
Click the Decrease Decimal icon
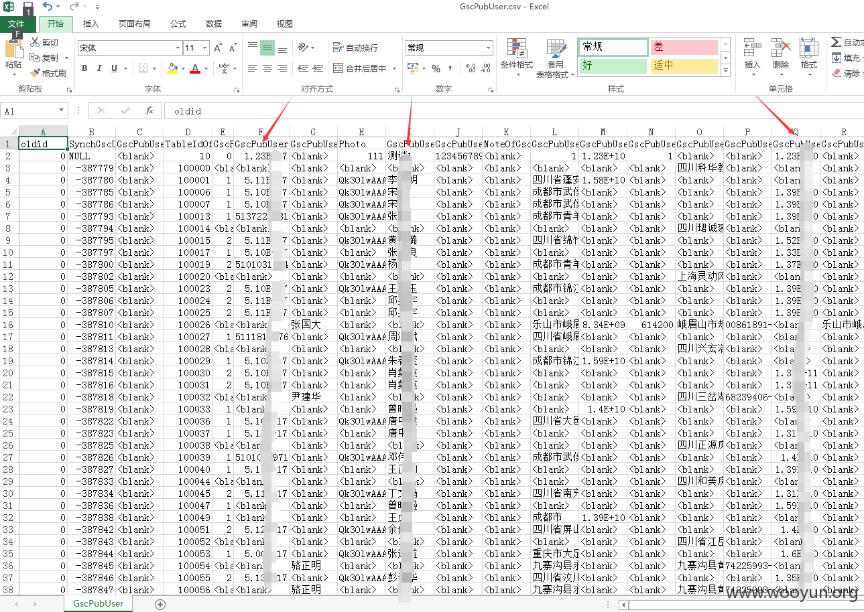(487, 68)
